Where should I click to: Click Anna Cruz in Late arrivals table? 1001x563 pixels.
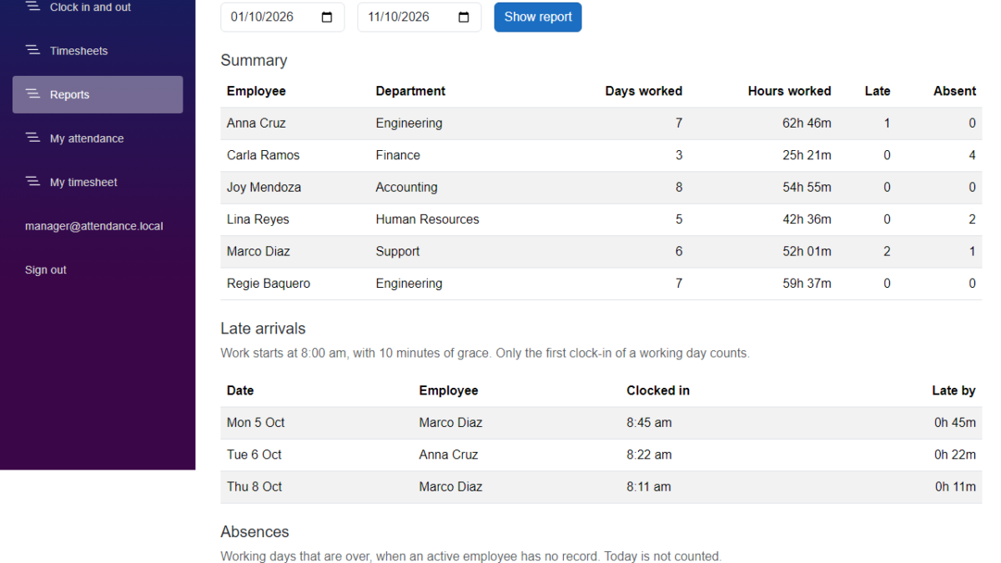(449, 455)
